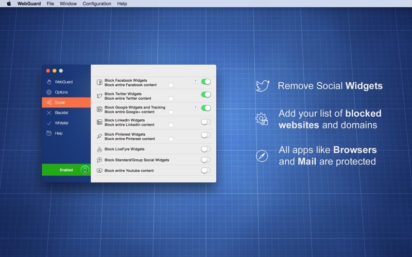Click the 'Block Standard/Group Social Widgets' label
This screenshot has height=257, width=412.
pyautogui.click(x=136, y=160)
